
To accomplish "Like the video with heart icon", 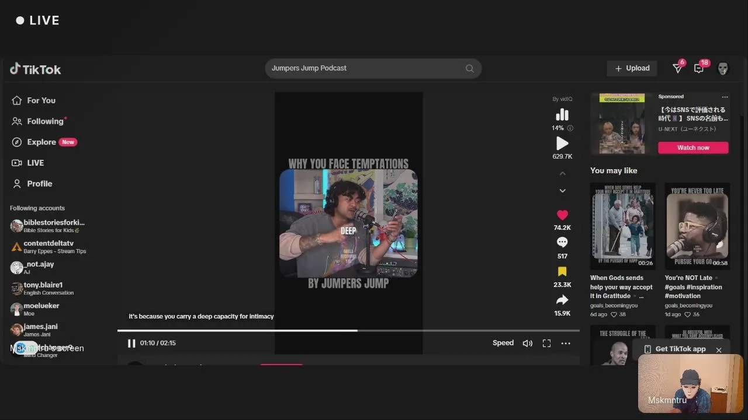I will pyautogui.click(x=562, y=215).
